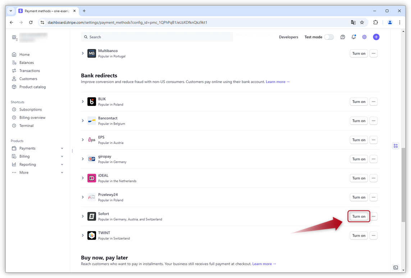Bookmark this page with the star icon
The image size is (411, 278).
click(362, 22)
